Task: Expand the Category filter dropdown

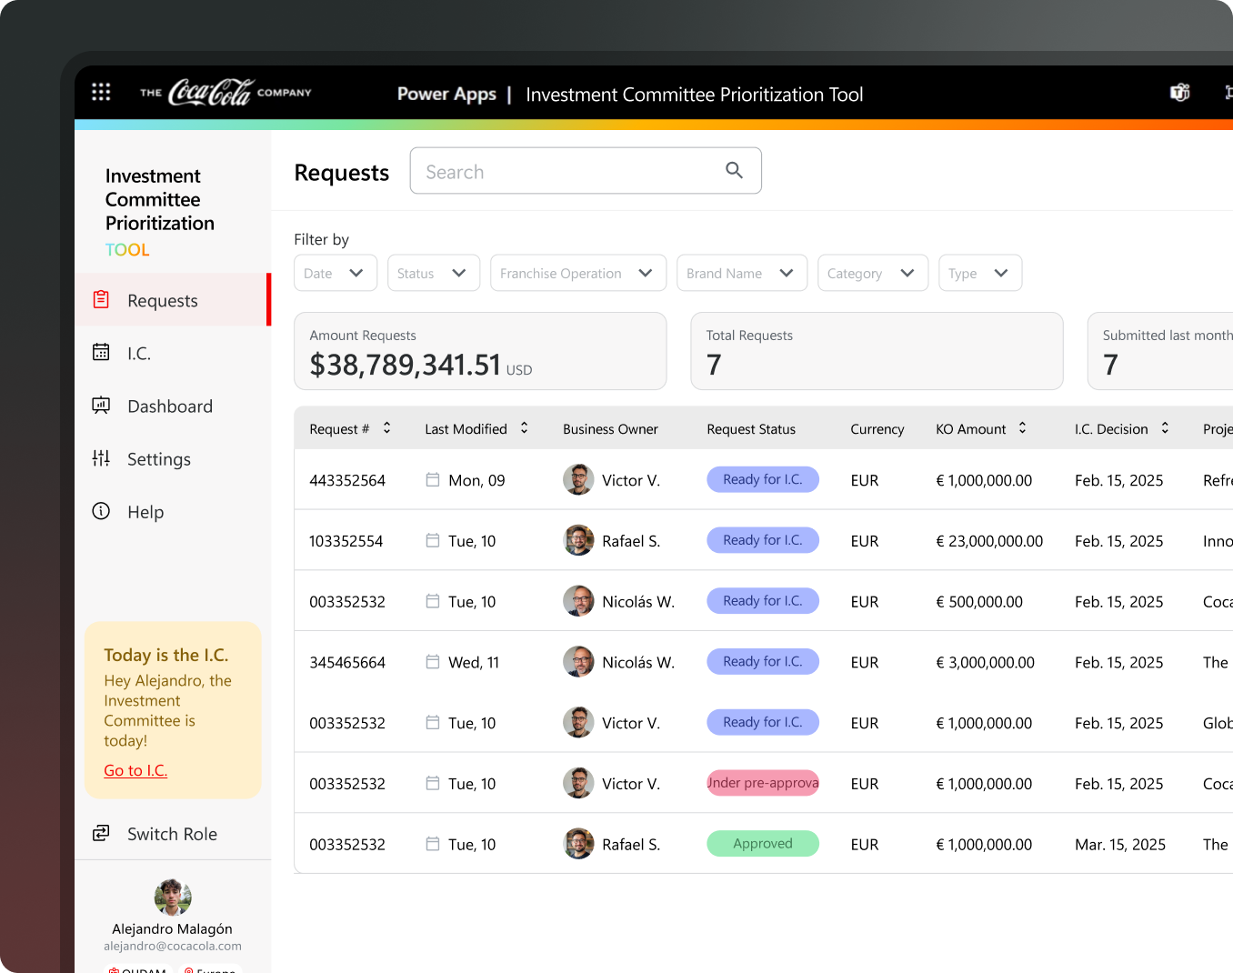Action: [873, 273]
